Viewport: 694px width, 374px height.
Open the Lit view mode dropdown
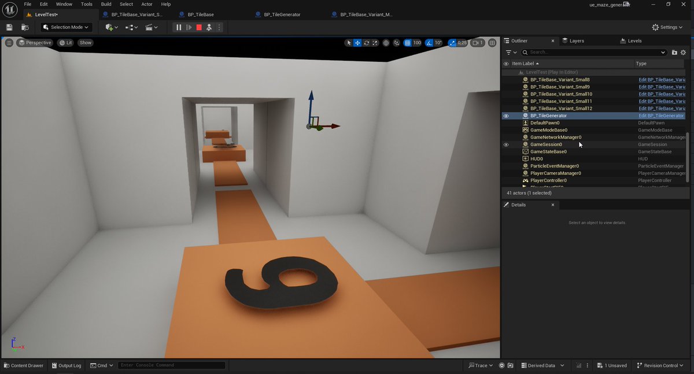tap(65, 43)
